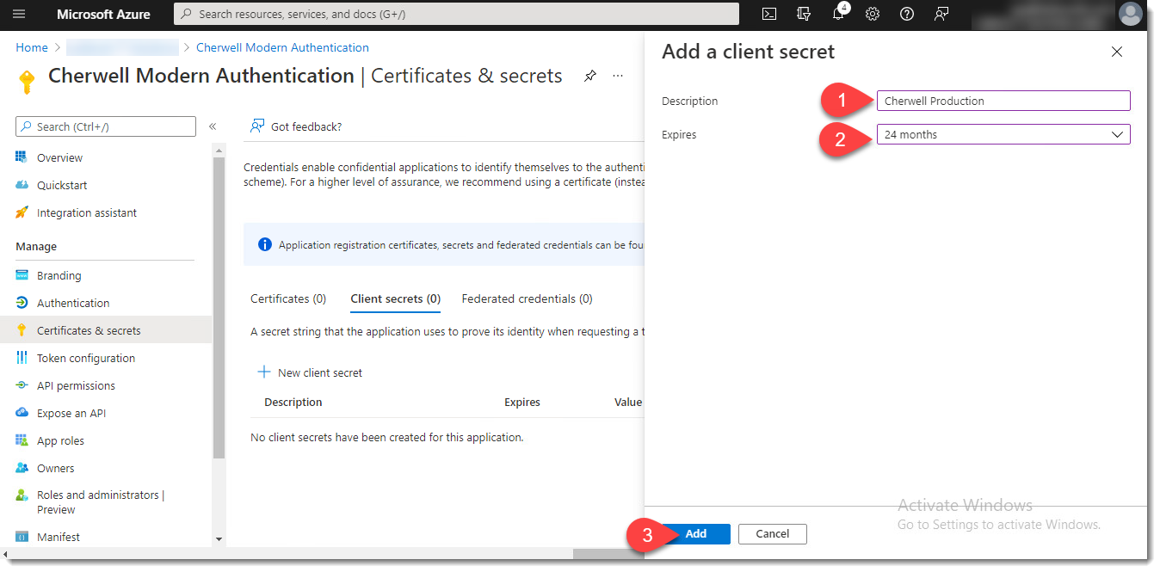Open the Expires dropdown

pos(1003,133)
